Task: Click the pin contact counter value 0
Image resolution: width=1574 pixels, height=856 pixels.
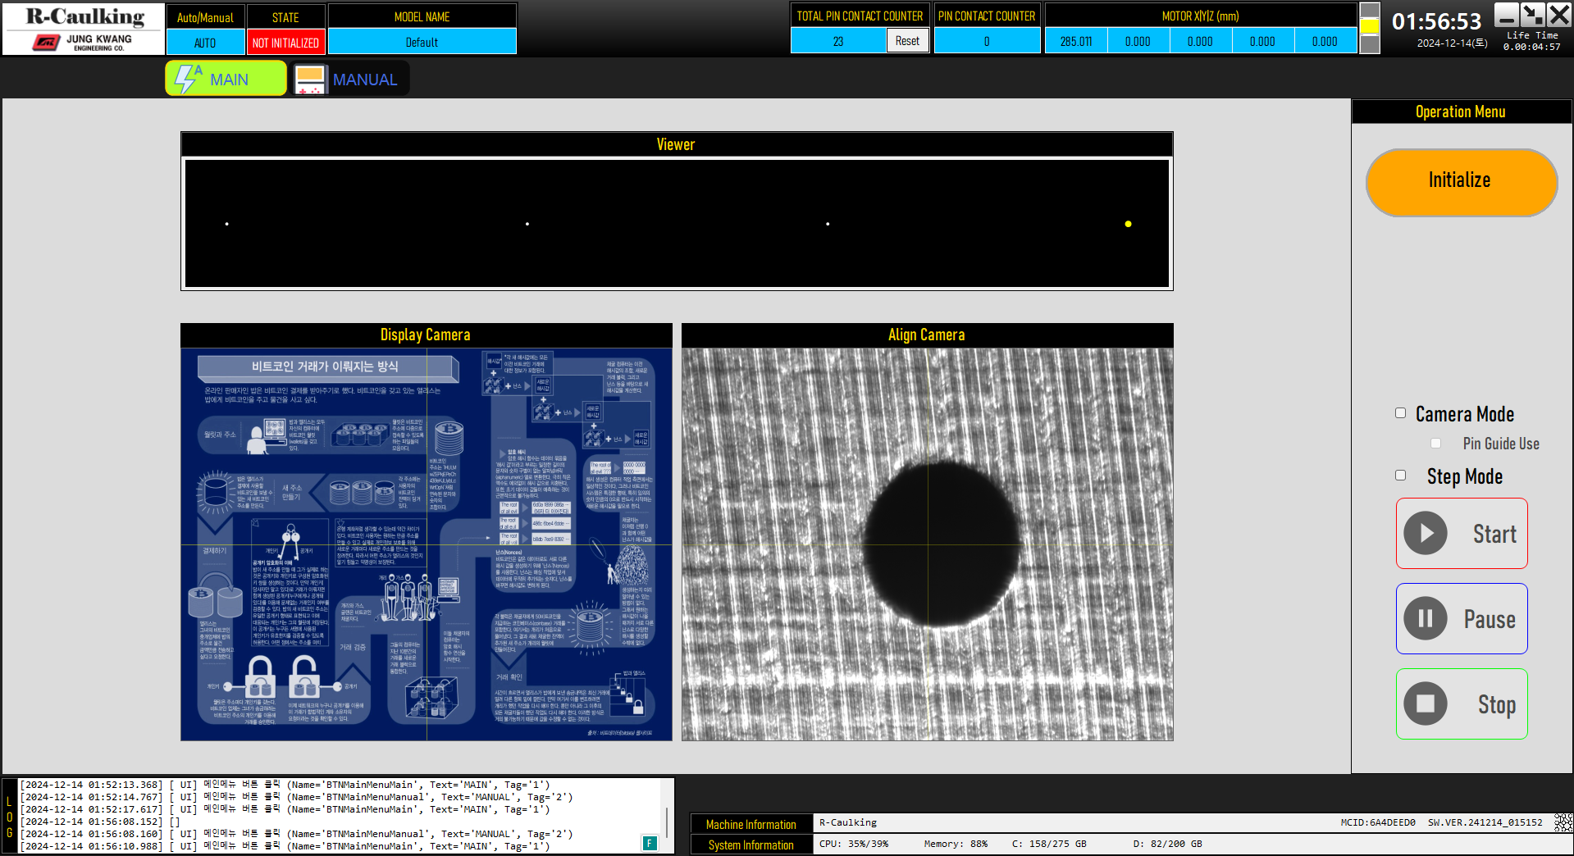Action: click(x=987, y=41)
